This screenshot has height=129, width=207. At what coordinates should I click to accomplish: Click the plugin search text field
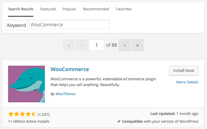point(69,25)
